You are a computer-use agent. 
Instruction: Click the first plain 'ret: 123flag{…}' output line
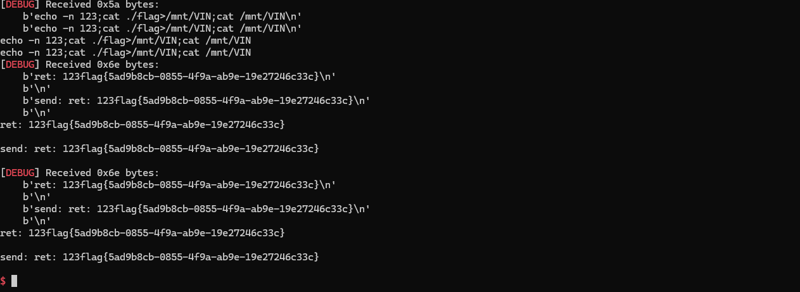point(143,125)
